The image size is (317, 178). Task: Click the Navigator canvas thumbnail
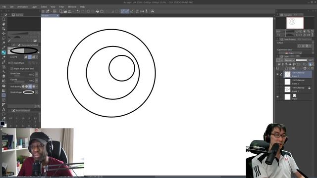(x=295, y=23)
